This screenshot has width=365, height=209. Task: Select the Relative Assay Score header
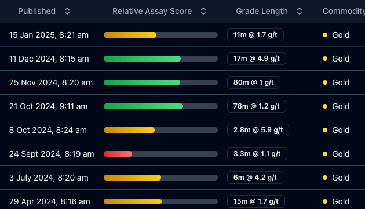point(152,11)
